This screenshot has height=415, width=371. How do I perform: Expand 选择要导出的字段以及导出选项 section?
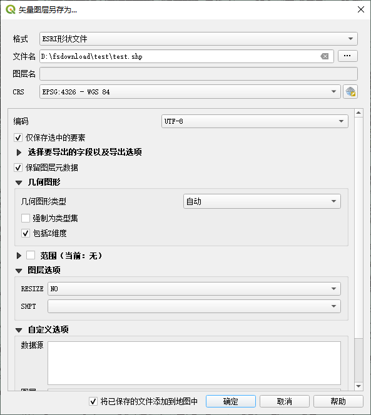[19, 152]
